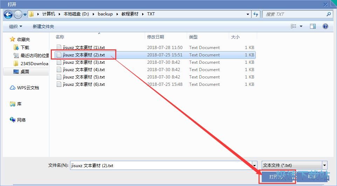Click the document icon of 文本素材 (1).txt

[59, 47]
